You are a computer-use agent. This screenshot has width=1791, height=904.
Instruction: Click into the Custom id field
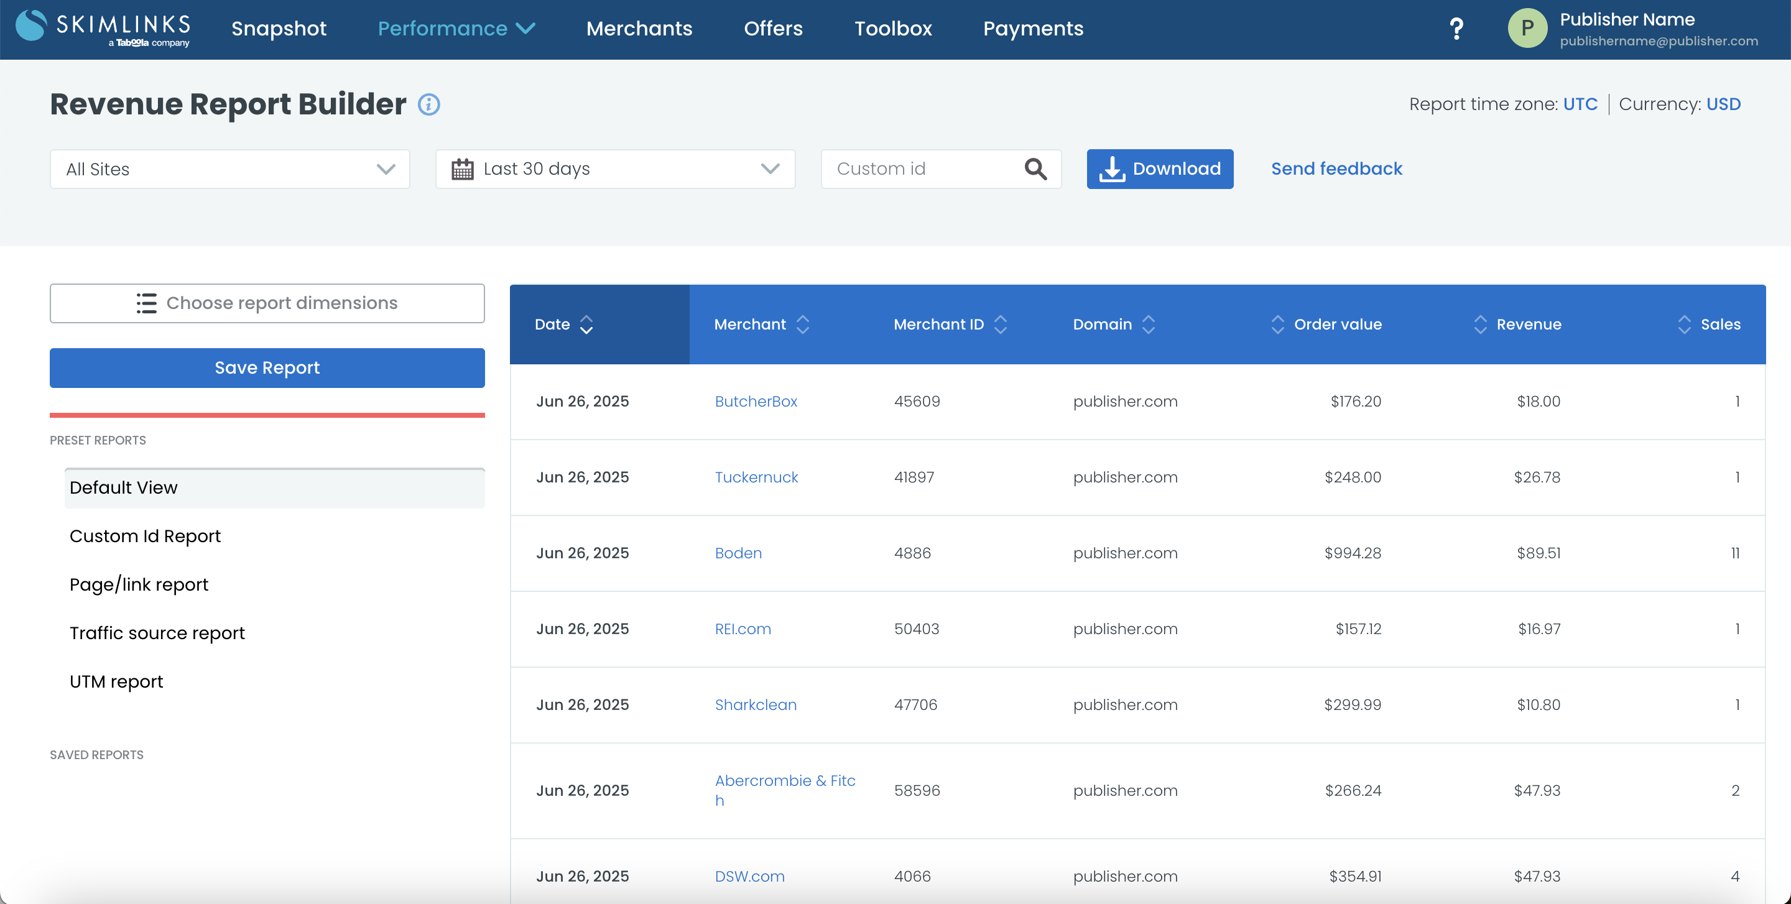(x=921, y=169)
